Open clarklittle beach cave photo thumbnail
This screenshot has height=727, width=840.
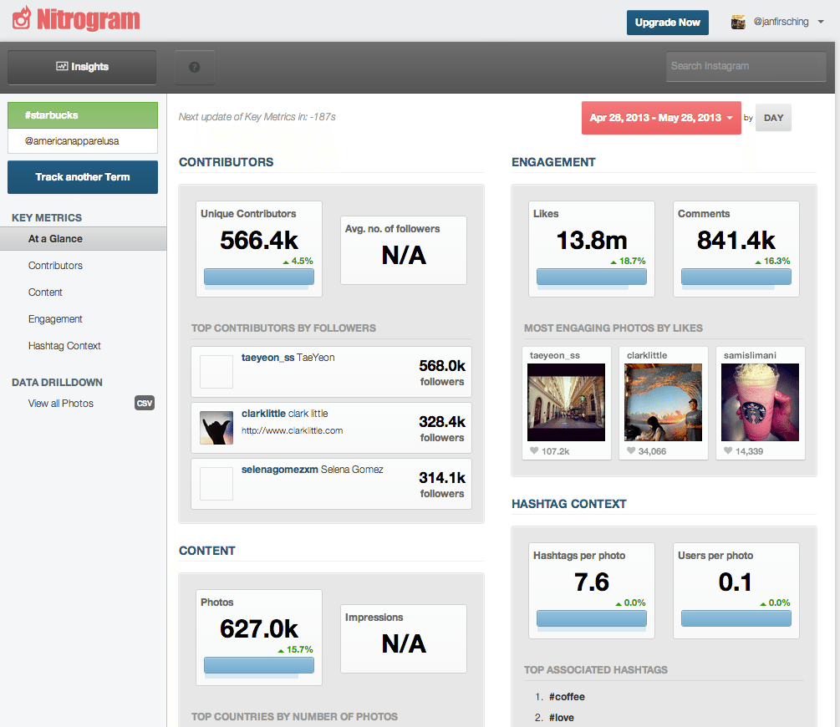click(x=663, y=402)
